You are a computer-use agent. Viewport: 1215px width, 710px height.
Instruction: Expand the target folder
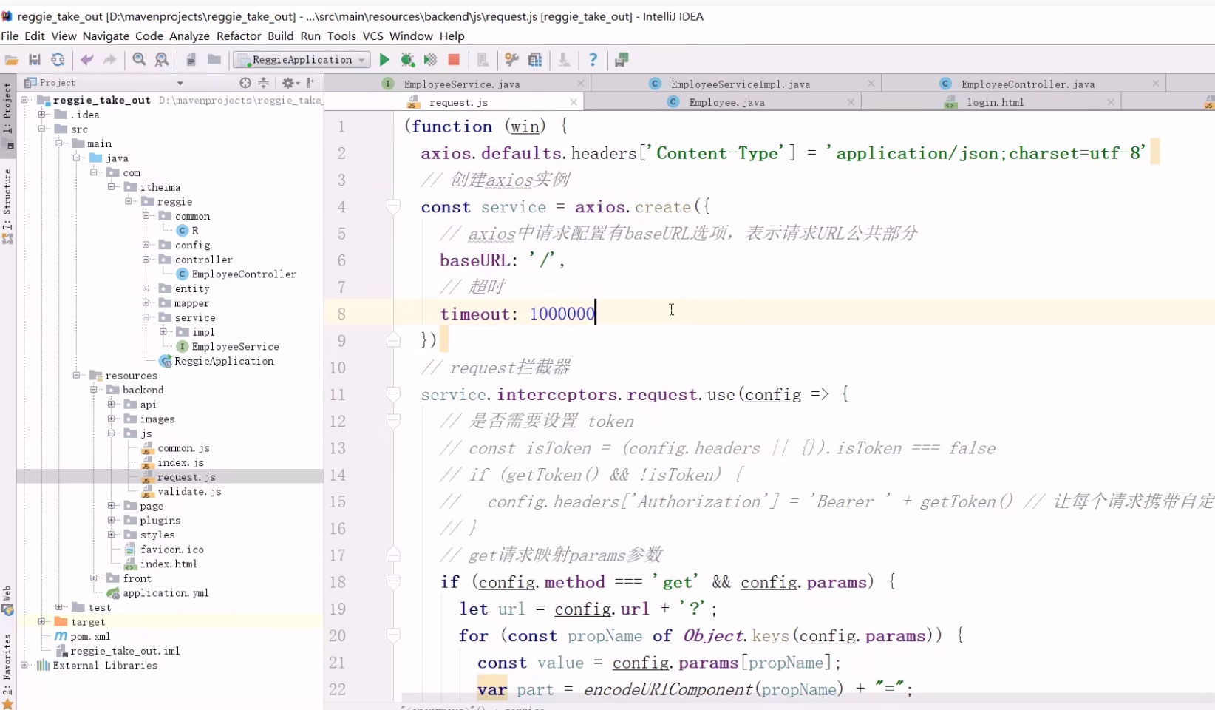42,622
